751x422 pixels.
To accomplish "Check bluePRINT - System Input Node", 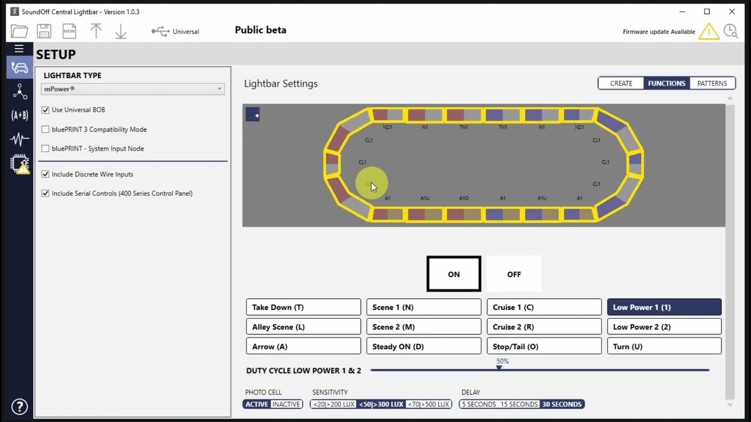I will (45, 148).
